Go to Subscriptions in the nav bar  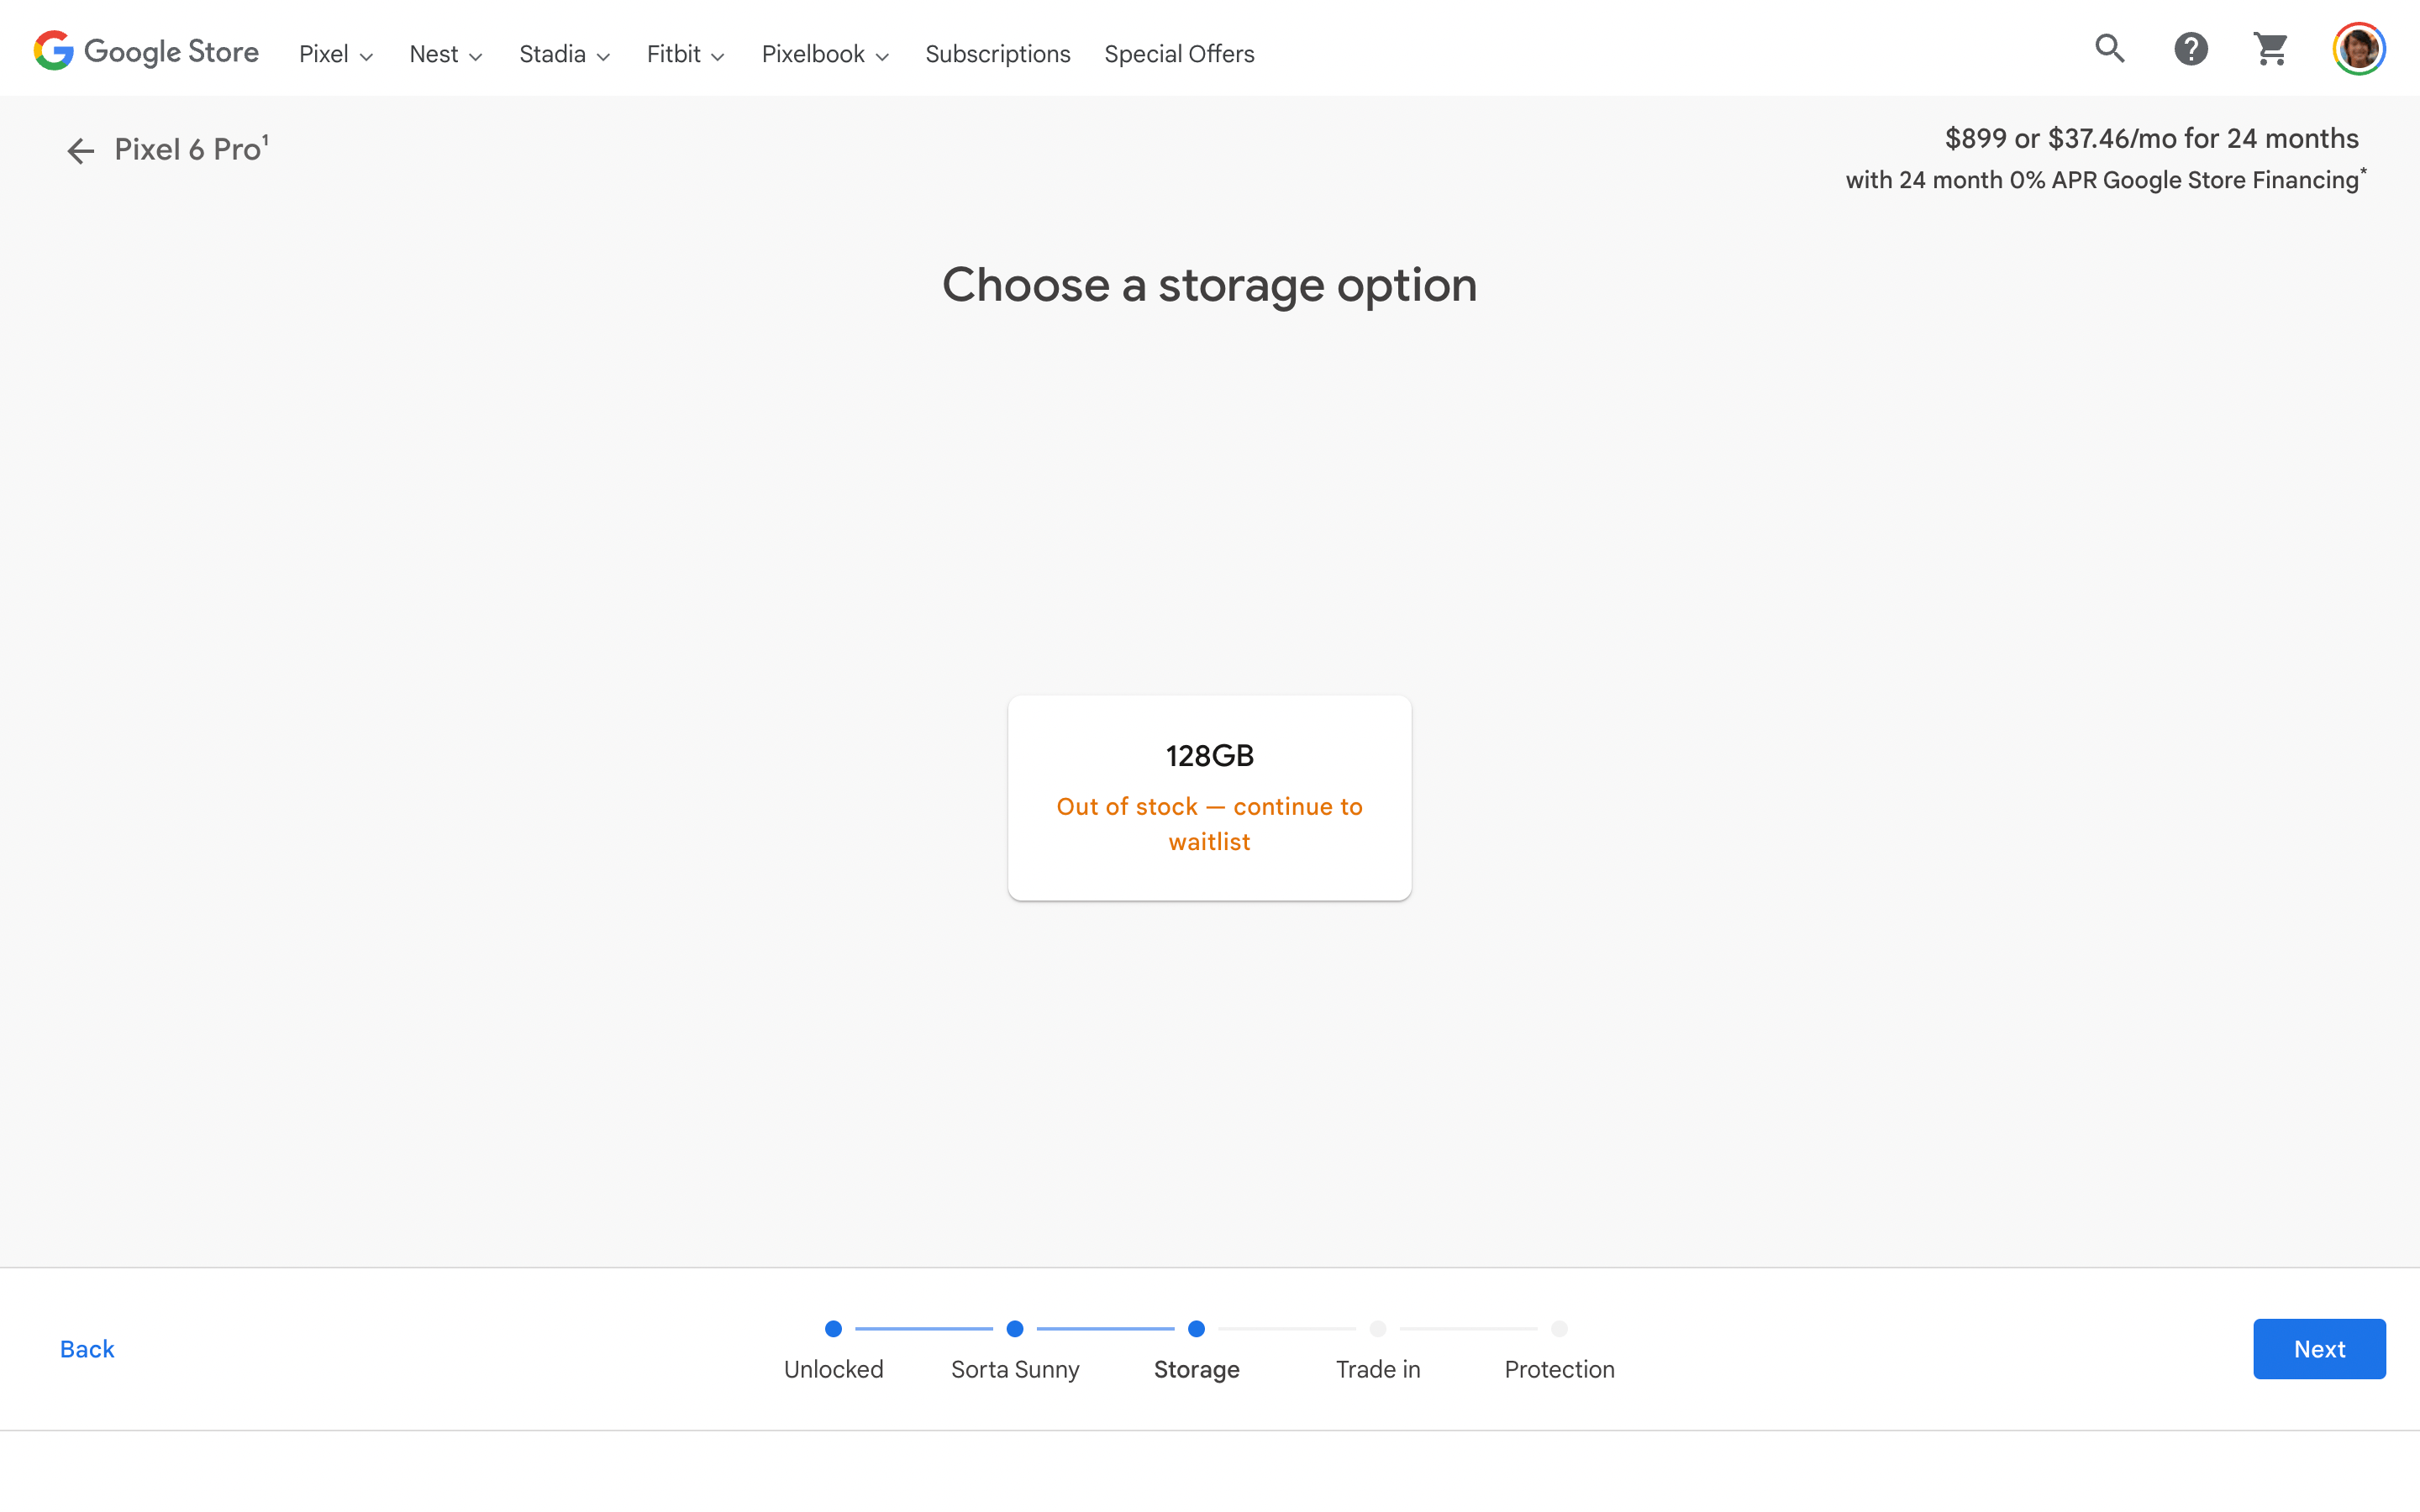click(x=997, y=54)
